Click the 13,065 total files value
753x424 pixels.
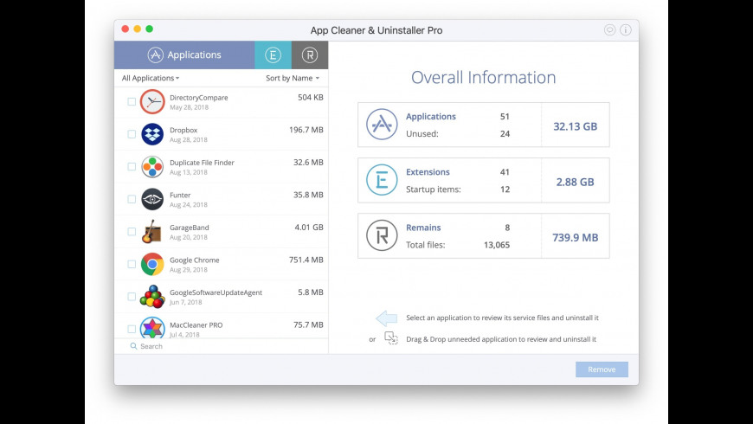497,245
